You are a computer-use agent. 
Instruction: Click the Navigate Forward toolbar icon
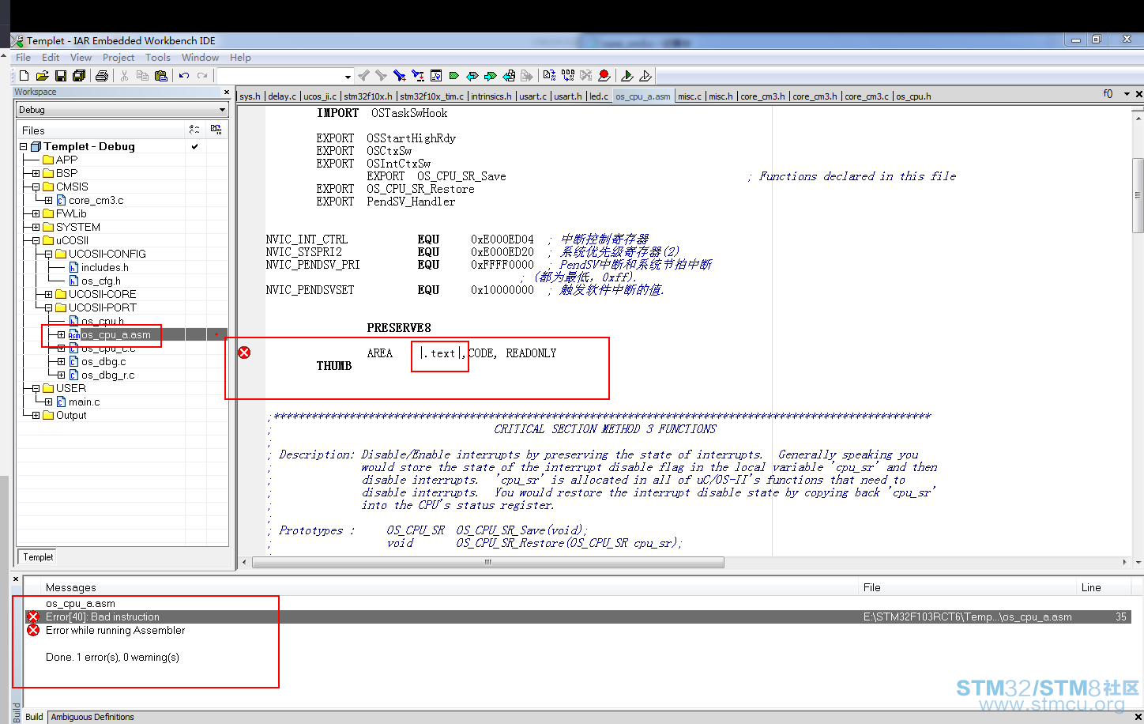click(491, 76)
